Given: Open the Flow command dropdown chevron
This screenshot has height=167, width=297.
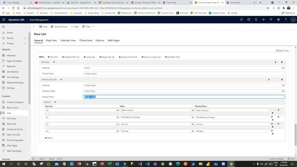Looking at the screenshot, I should click(93, 27).
